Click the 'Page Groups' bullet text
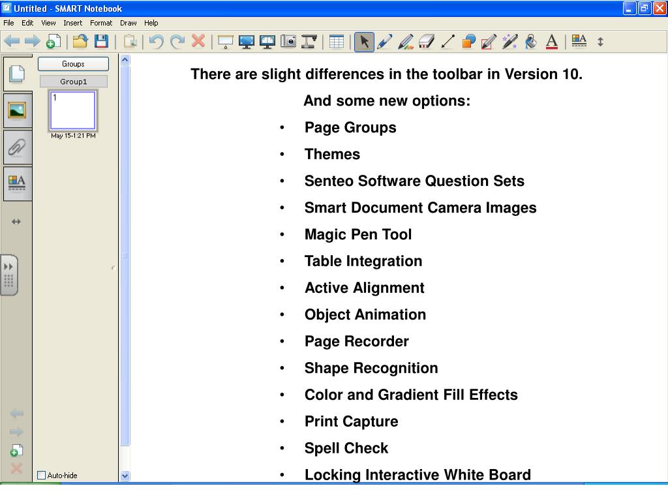 [x=350, y=128]
